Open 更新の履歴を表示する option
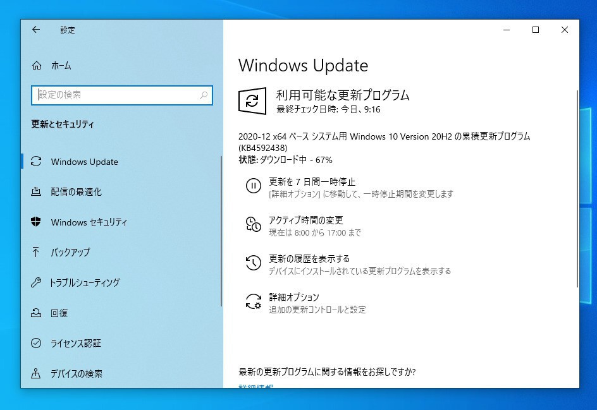Viewport: 597px width, 410px height. click(309, 259)
